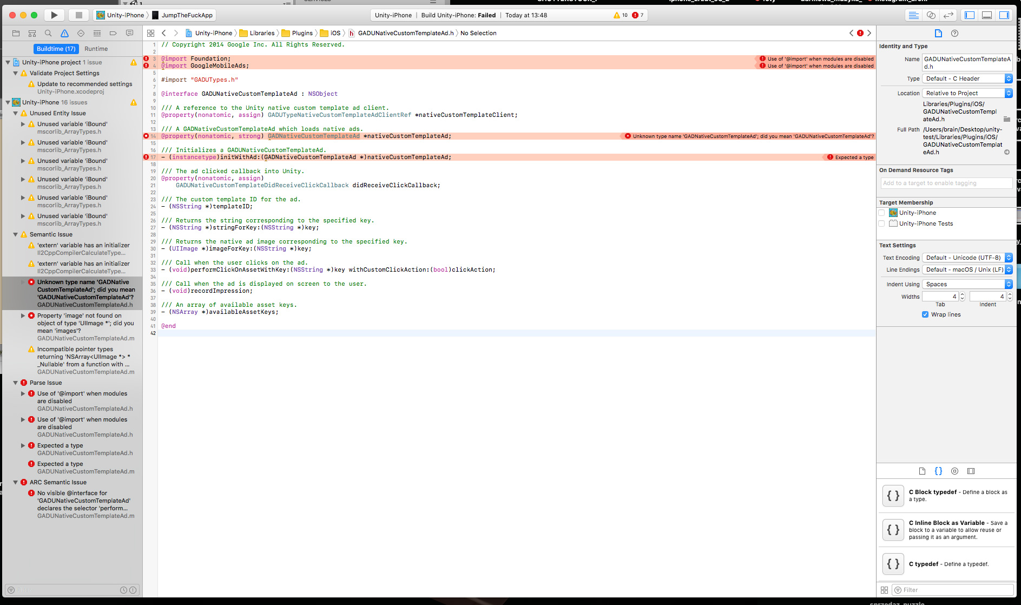The image size is (1021, 605).
Task: Switch the library to icon grid view
Action: click(x=884, y=590)
